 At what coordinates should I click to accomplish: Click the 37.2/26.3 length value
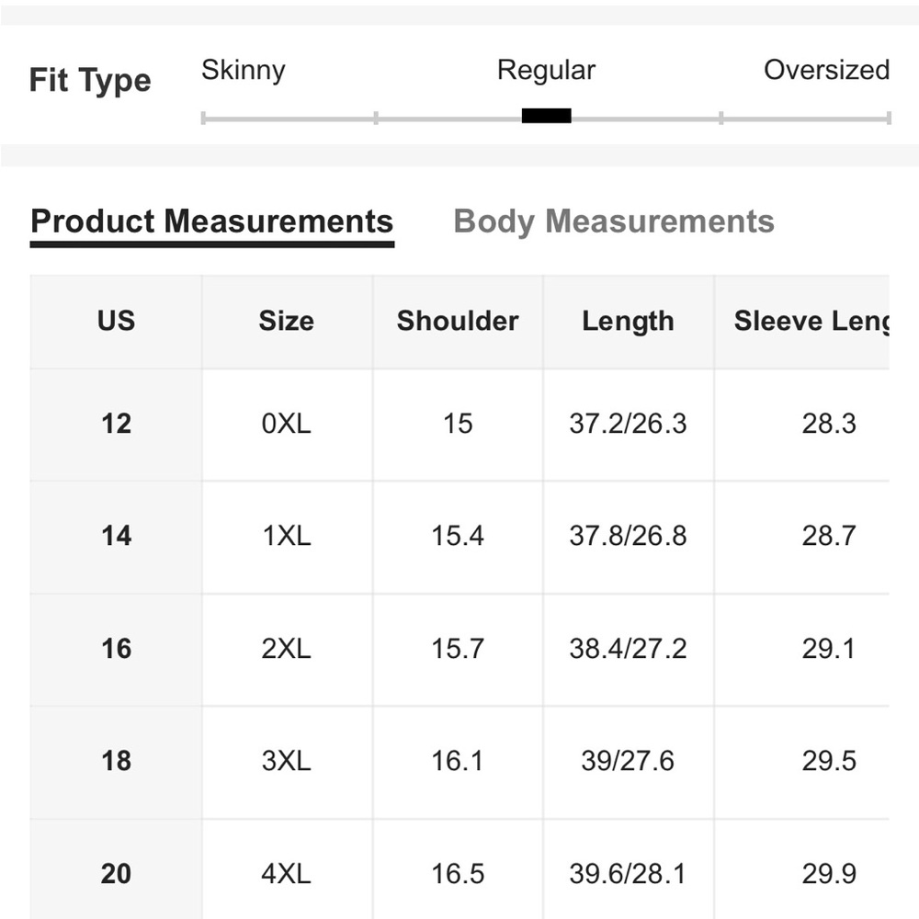pyautogui.click(x=629, y=424)
